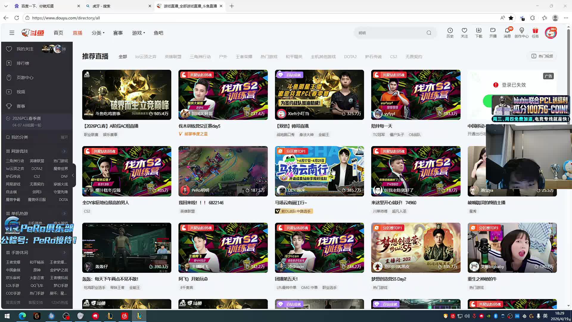
Task: Collapse the left sidebar with arrow handle
Action: tap(73, 175)
